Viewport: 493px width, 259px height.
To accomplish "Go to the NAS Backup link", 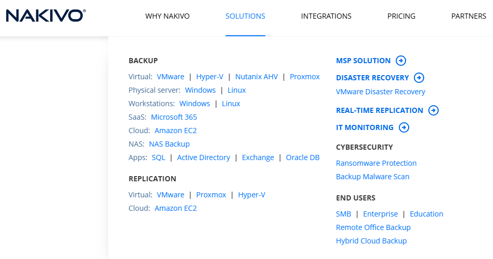I will click(x=169, y=144).
